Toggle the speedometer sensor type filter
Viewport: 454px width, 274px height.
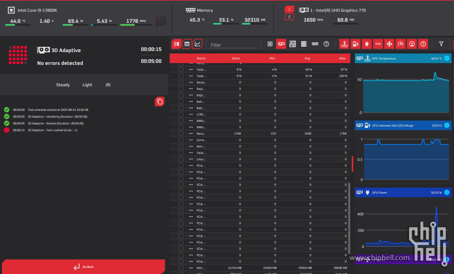tap(401, 44)
